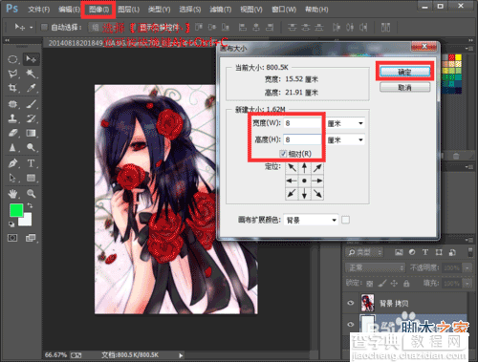Screen dimensions: 478x362
Task: Select the Magic Wand tool
Action: point(31,74)
